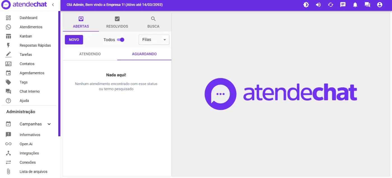Screen dimensions: 392x178
Task: Open the Integrações label
Action: pos(29,153)
